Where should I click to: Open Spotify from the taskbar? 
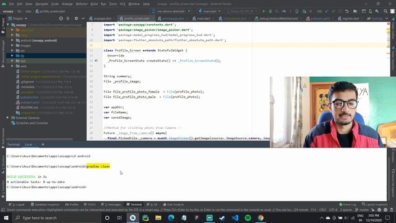click(x=247, y=217)
